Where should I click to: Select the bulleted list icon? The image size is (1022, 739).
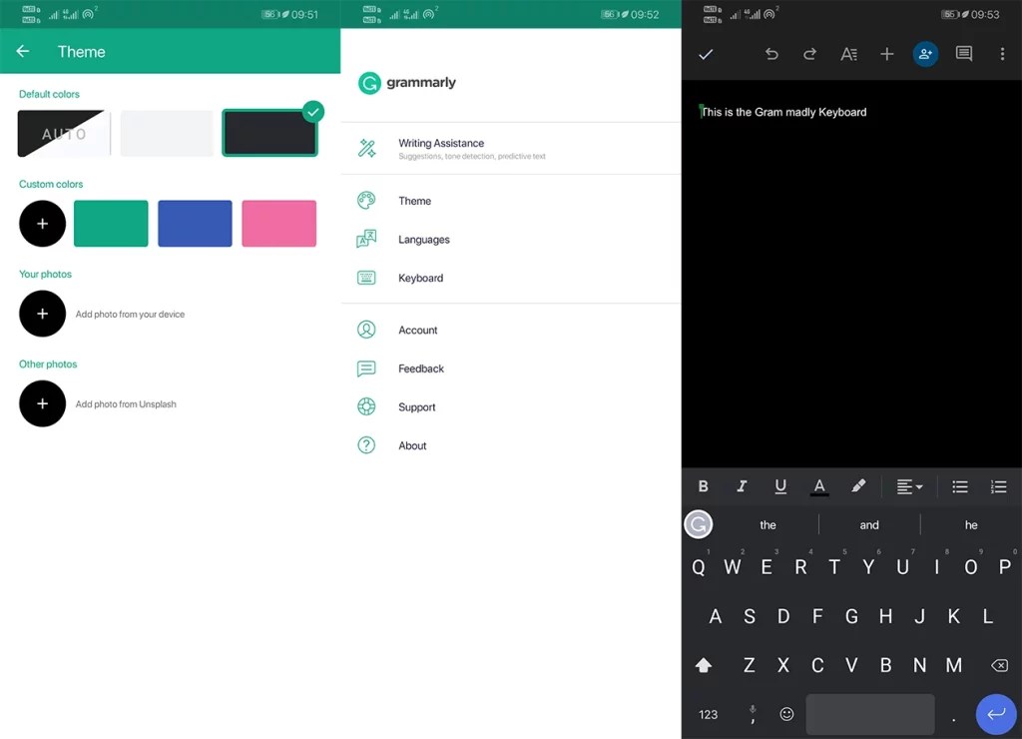tap(960, 486)
